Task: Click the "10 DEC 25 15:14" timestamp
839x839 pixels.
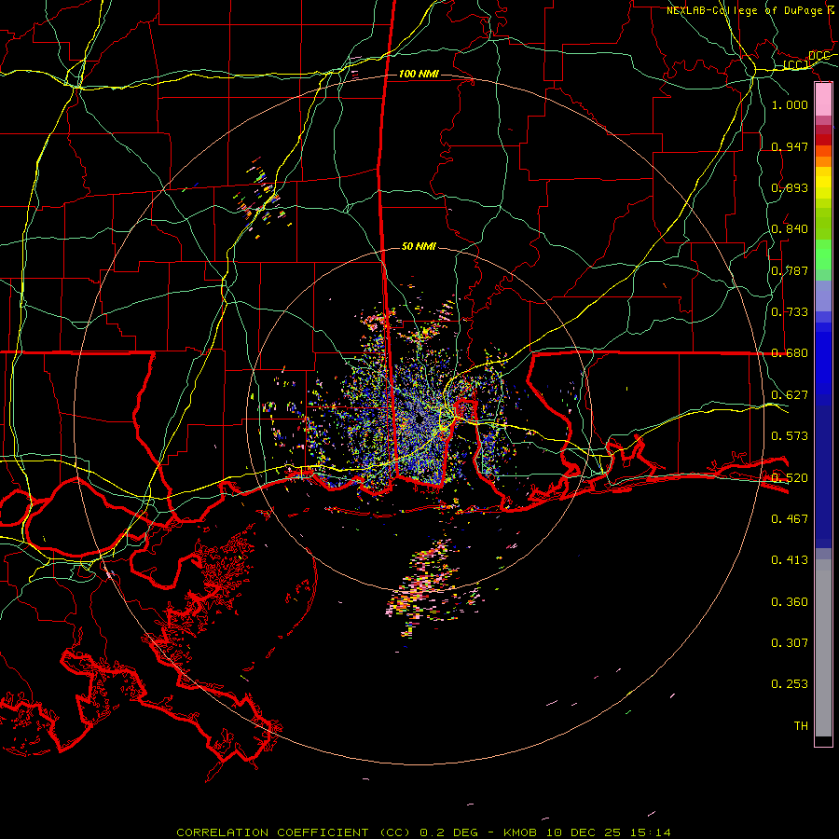Action: coord(607,832)
